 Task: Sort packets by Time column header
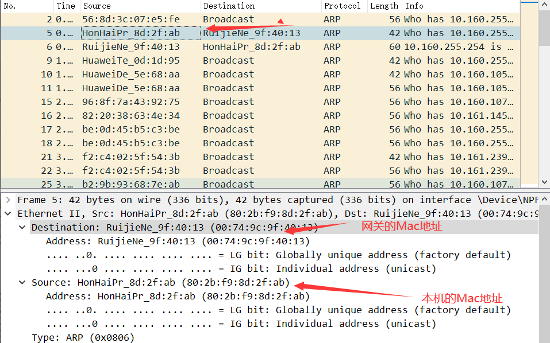pyautogui.click(x=67, y=6)
